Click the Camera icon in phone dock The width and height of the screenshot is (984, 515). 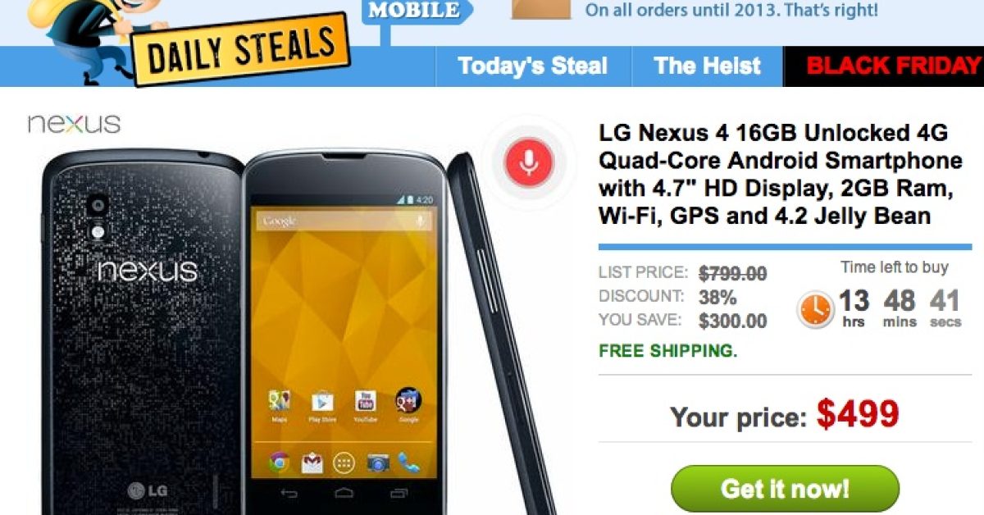point(378,462)
